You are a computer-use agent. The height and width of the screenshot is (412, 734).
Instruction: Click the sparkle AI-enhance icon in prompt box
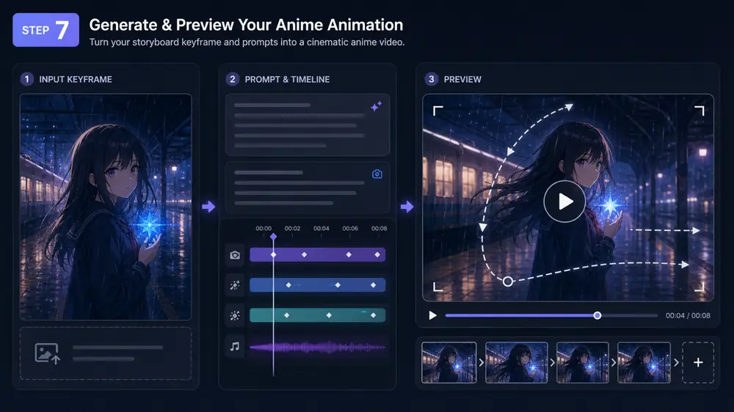(376, 106)
